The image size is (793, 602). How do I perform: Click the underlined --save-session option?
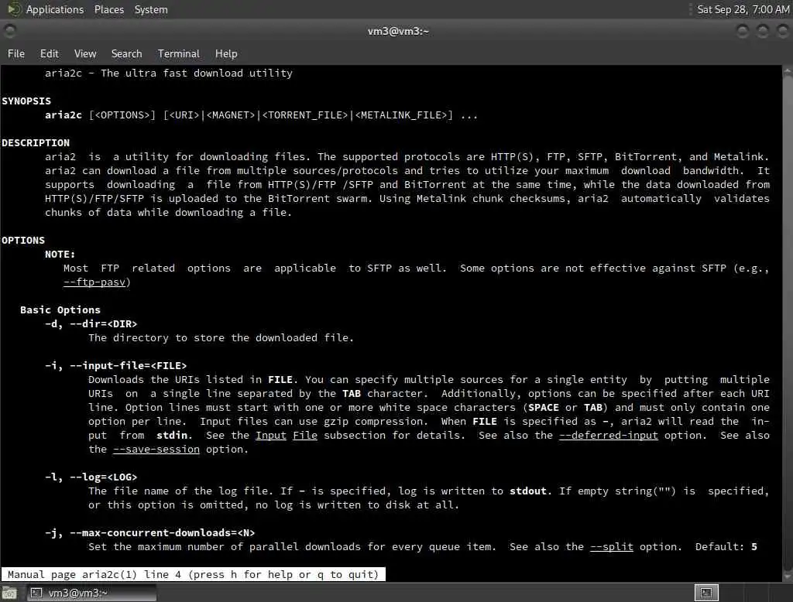pyautogui.click(x=156, y=450)
